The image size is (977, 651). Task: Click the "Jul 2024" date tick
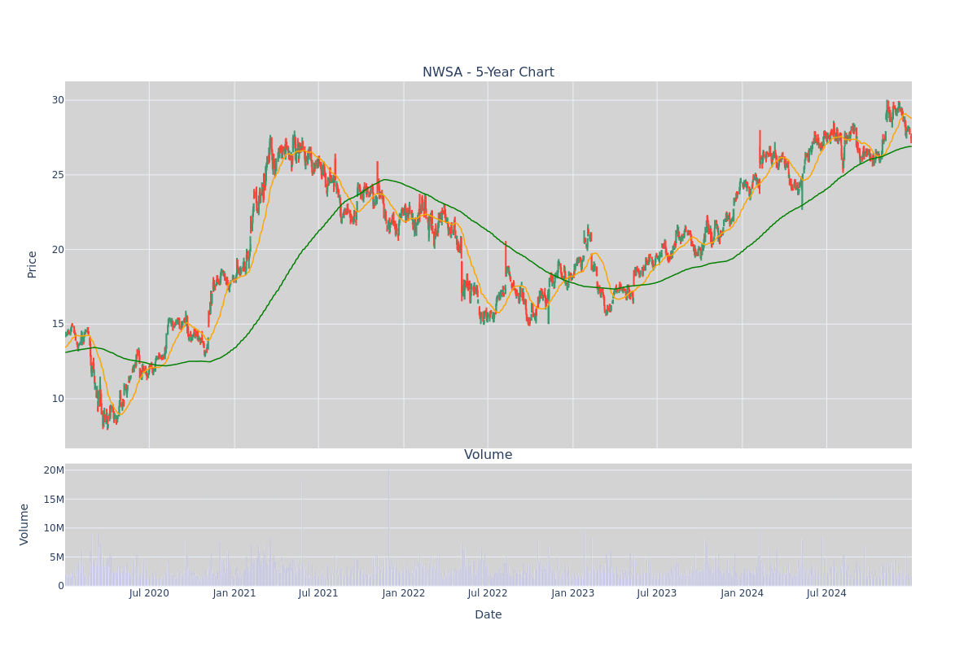(x=826, y=593)
